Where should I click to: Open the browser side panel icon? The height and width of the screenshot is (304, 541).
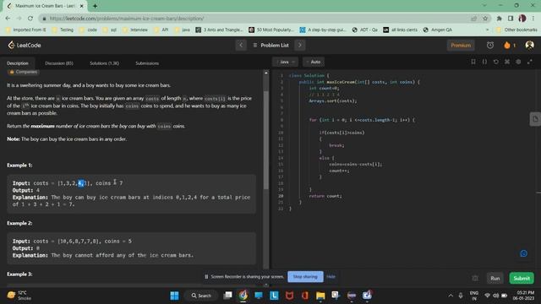(511, 19)
